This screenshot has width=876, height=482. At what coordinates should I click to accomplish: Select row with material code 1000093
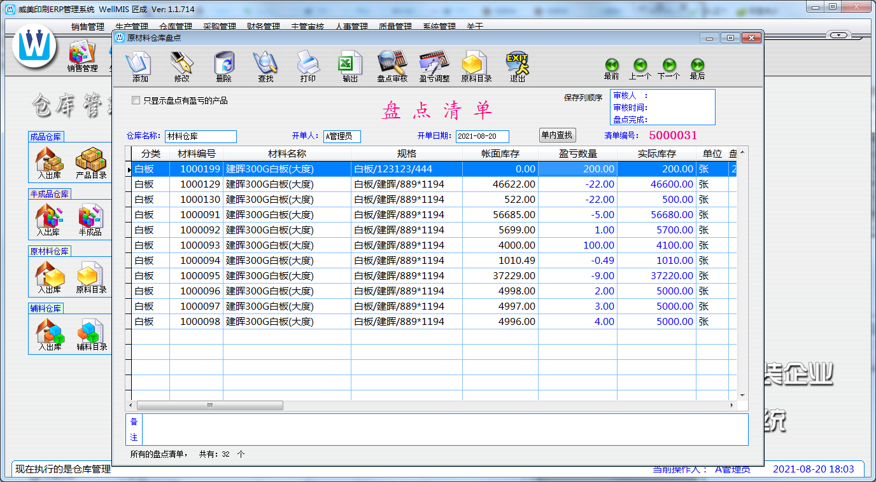(x=430, y=245)
